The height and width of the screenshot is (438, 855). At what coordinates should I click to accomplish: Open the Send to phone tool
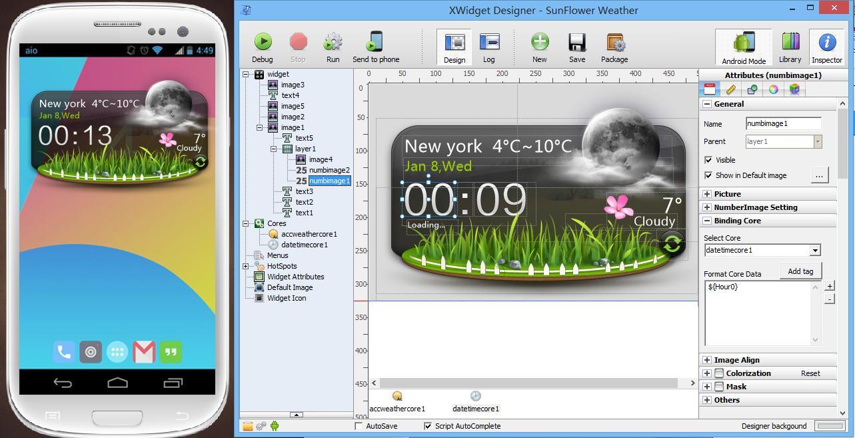(x=376, y=41)
